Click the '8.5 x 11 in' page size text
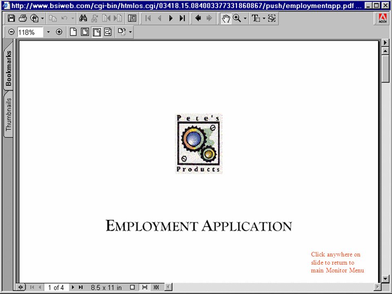The image size is (392, 294). [x=106, y=287]
